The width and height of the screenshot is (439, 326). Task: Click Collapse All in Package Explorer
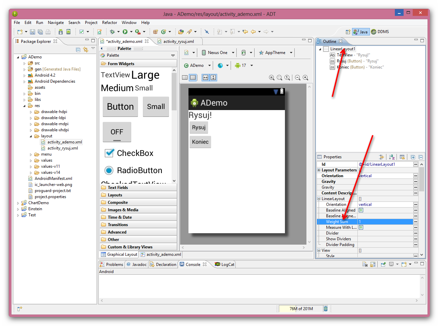pyautogui.click(x=78, y=50)
